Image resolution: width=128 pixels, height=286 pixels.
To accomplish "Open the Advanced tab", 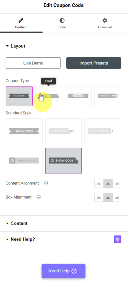I will pos(105,23).
